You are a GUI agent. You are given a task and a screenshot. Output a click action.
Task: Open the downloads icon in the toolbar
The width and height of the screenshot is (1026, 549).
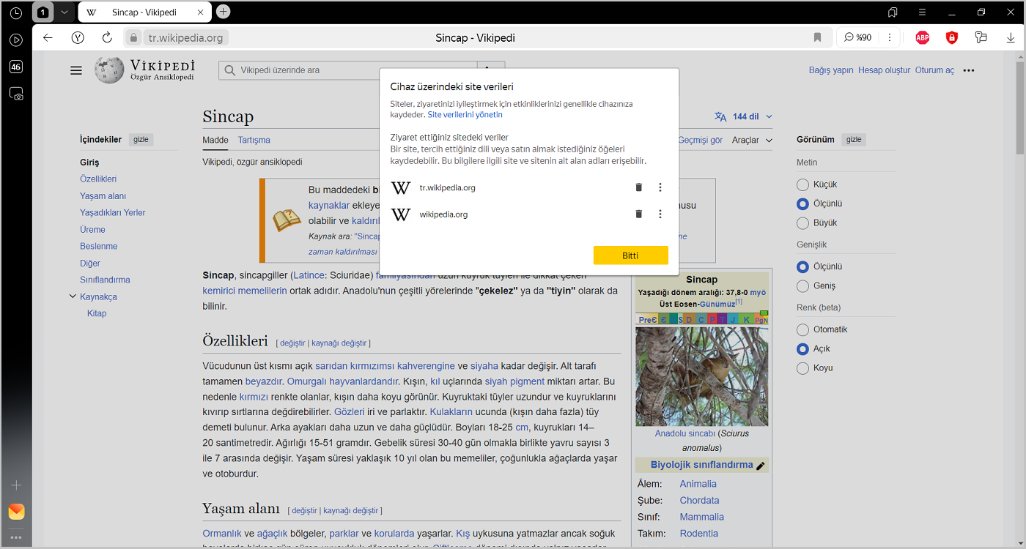click(1010, 37)
